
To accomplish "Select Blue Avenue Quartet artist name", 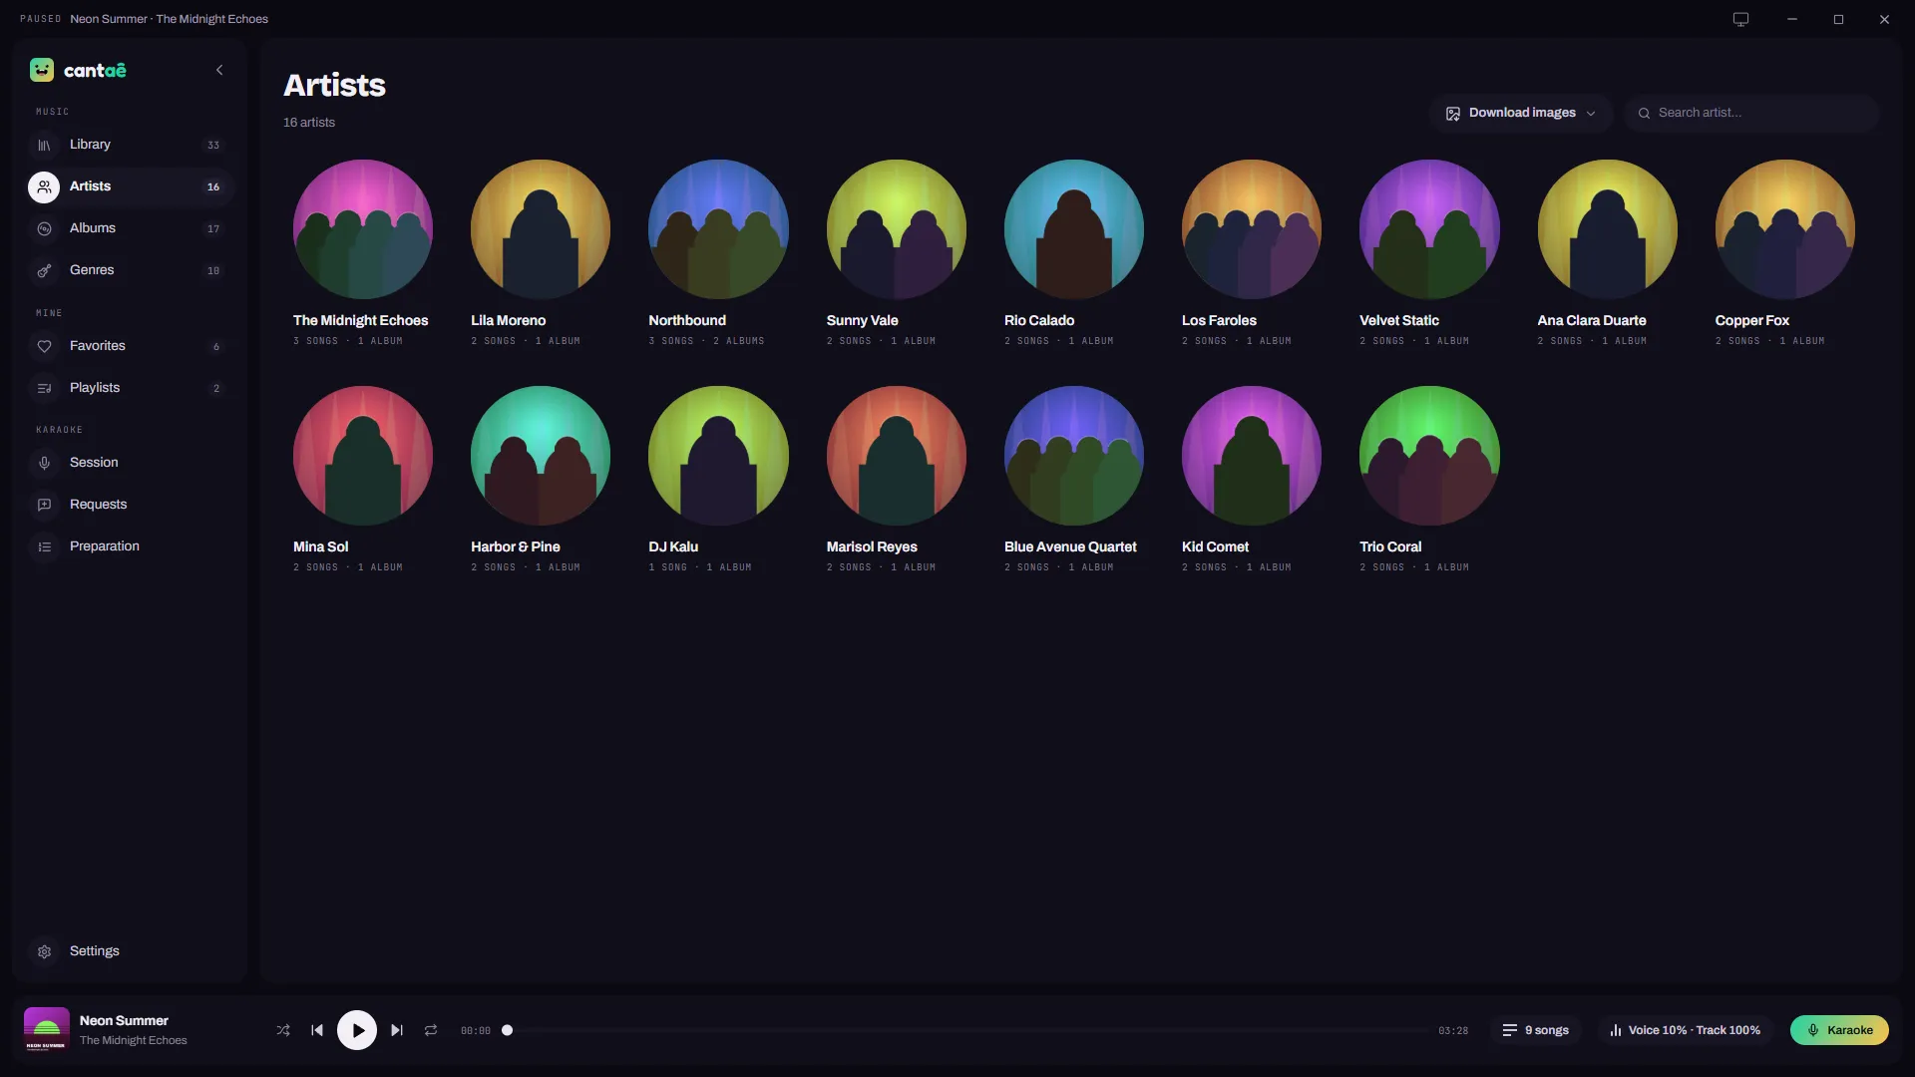I will pos(1070,546).
